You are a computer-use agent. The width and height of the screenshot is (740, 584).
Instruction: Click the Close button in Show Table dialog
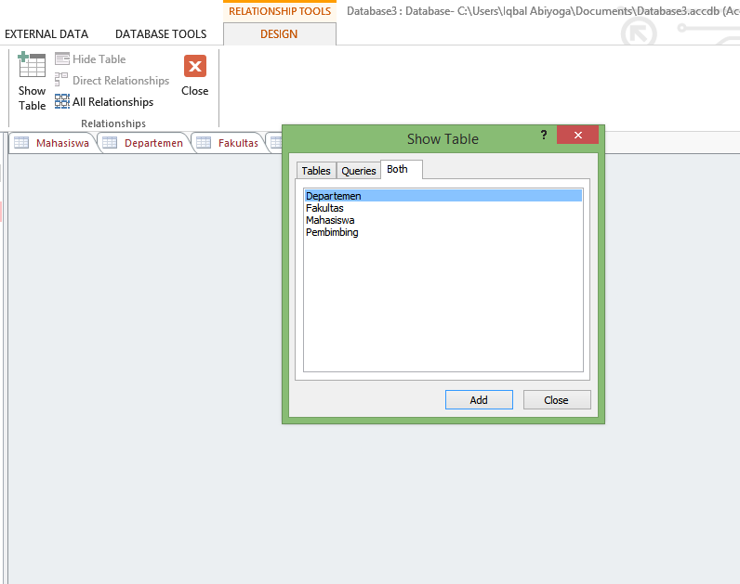[557, 400]
